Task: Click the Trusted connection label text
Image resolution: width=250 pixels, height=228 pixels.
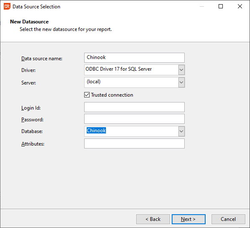Action: pos(112,95)
